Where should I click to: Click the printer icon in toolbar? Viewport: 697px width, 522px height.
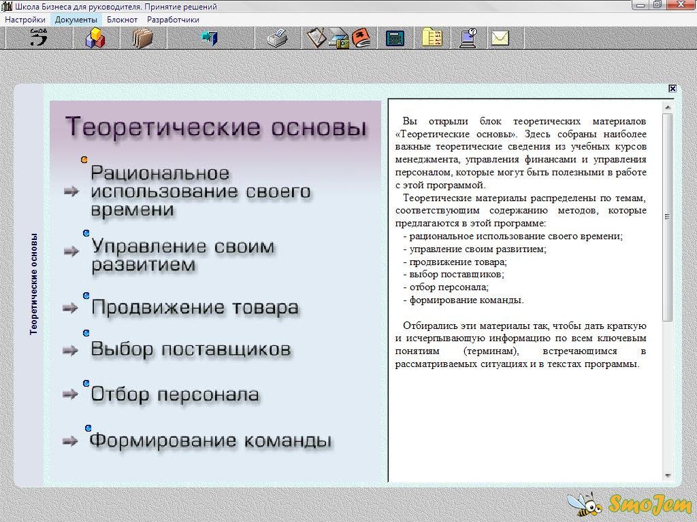coord(277,38)
